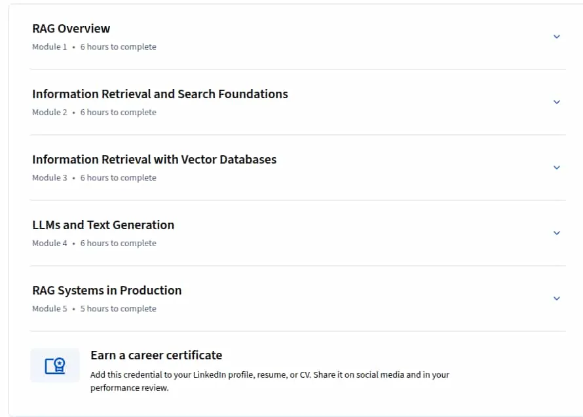Open LLMs and Text Generation title
The height and width of the screenshot is (417, 583).
click(103, 225)
